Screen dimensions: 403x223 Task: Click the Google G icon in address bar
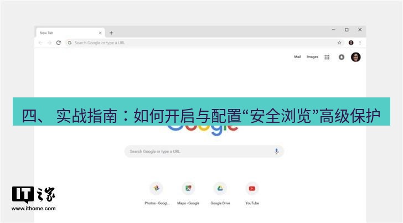coord(70,43)
